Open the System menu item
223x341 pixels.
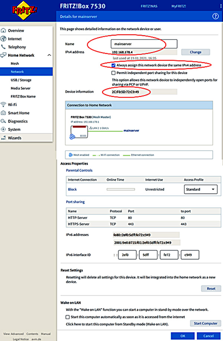[x=14, y=129]
